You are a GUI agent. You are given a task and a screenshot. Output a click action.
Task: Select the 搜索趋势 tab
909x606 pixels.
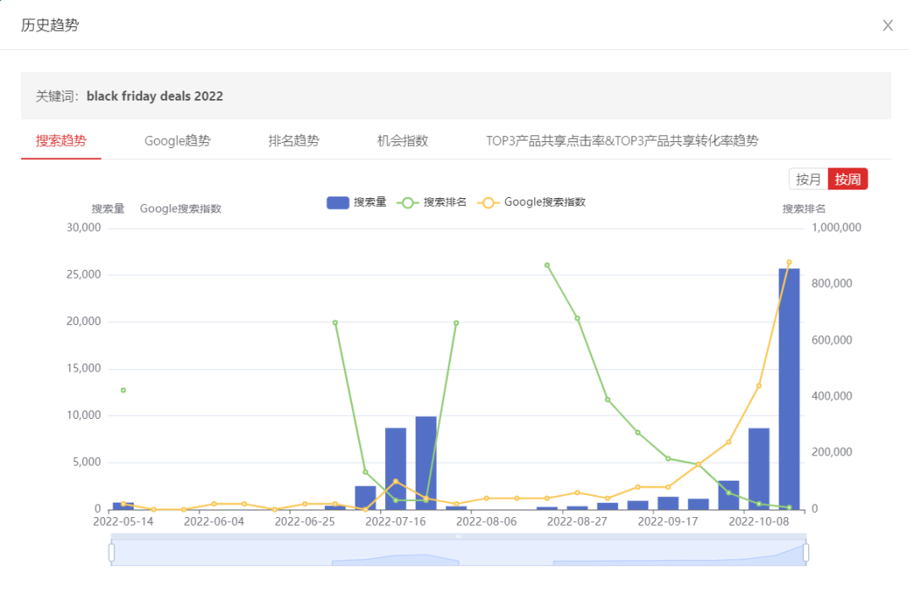tap(61, 140)
